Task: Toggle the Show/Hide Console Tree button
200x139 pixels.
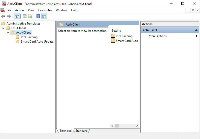Action: click(x=17, y=17)
